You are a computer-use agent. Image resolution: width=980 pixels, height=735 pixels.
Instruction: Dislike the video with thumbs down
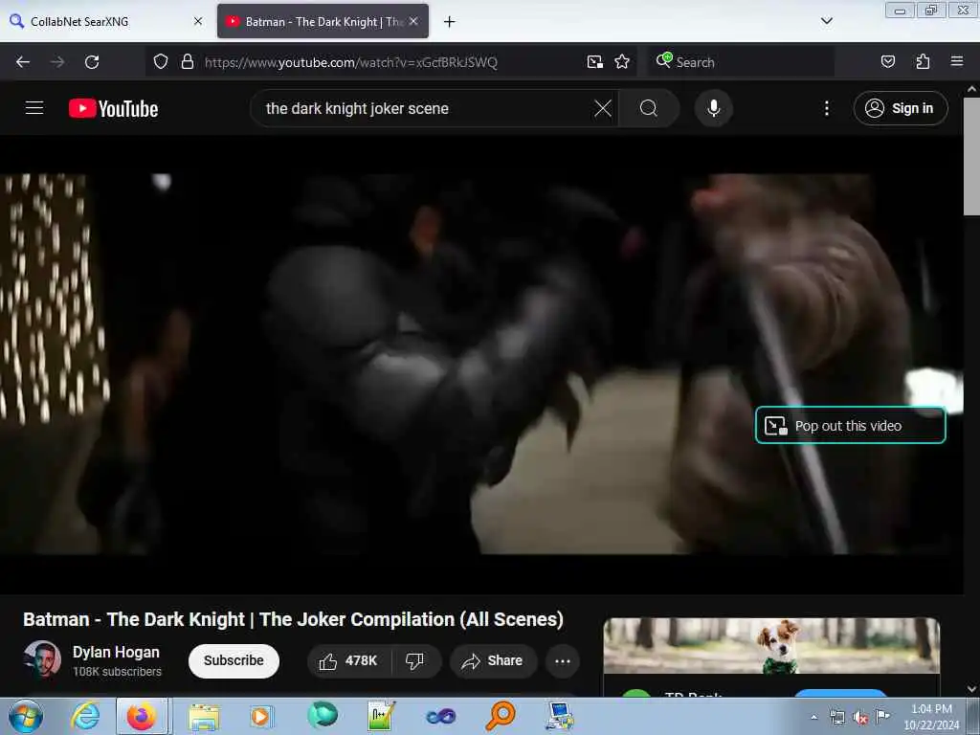[x=415, y=660]
